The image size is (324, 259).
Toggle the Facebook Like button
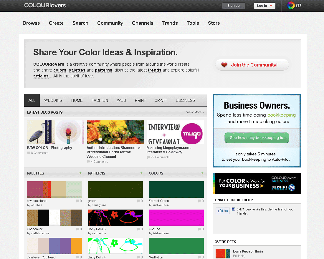[222, 210]
